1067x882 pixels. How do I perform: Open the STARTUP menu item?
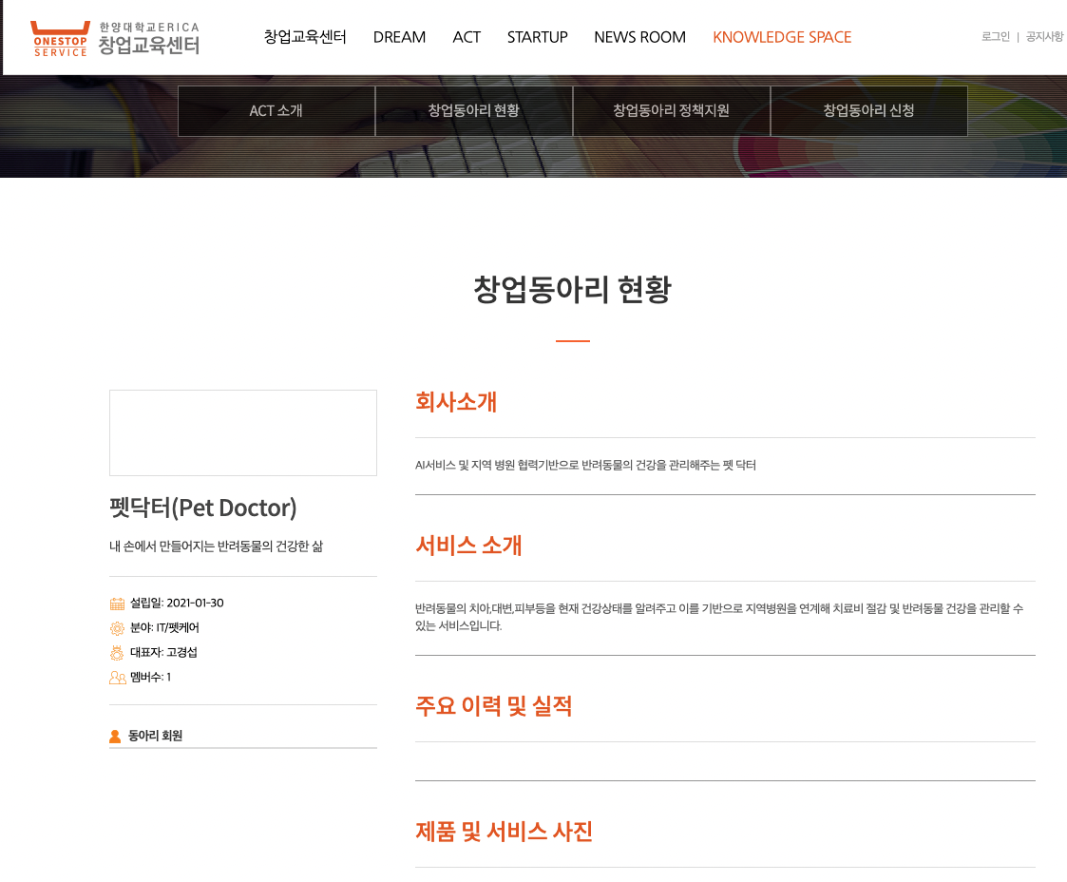[537, 37]
